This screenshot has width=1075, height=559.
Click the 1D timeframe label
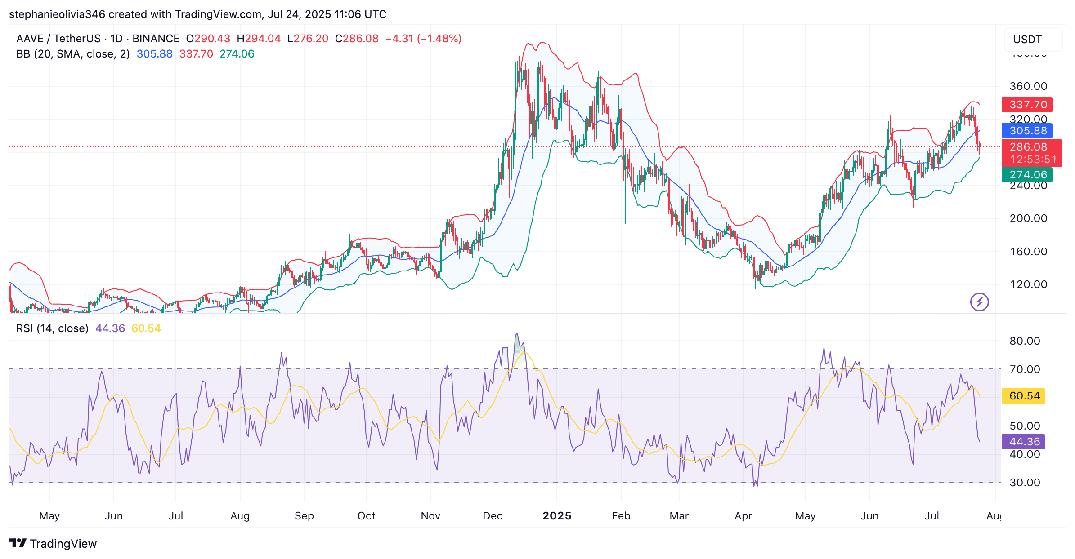(117, 38)
